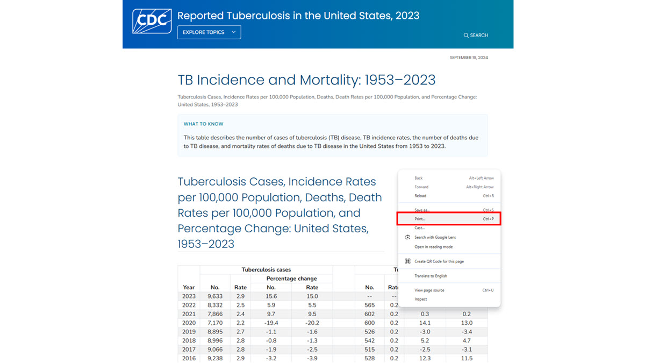Click the Reported Tuberculosis site title link

pos(298,16)
